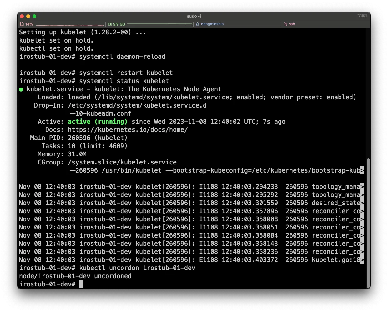
Task: Open the kubernetes.io docs URL
Action: coord(128,130)
